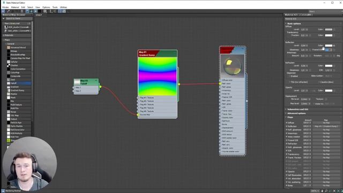This screenshot has width=343, height=193.
Task: Toggle the Diffuse map checkbox in Maps
Action: click(x=286, y=123)
